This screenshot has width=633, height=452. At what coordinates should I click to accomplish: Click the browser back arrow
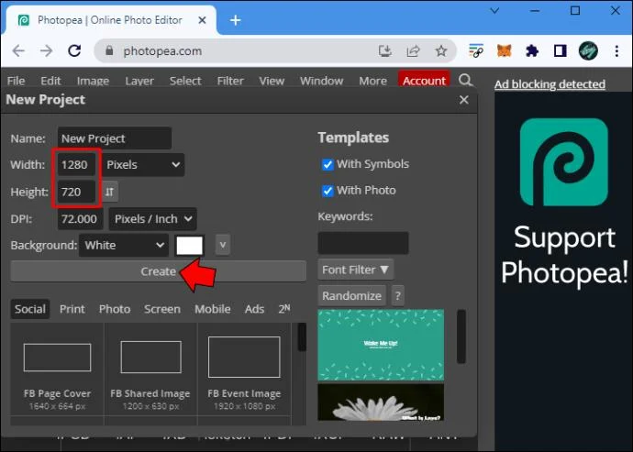pos(18,50)
